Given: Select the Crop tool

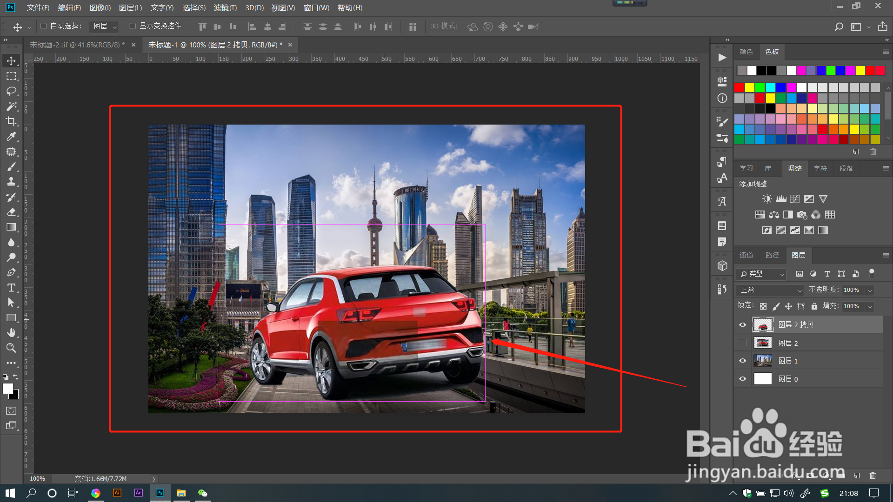Looking at the screenshot, I should point(11,121).
